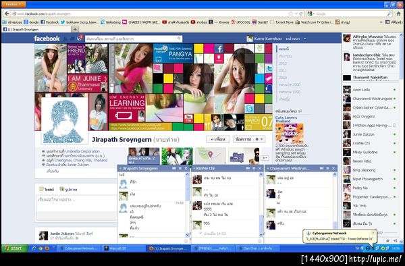Open the NokiaGang bookmark
405x266 pixels.
(x=111, y=22)
